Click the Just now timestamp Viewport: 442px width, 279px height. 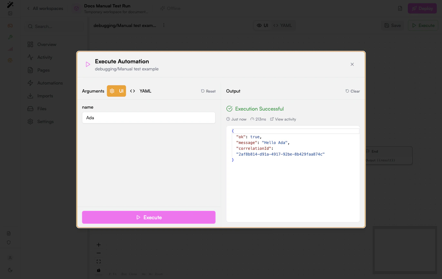pos(236,119)
